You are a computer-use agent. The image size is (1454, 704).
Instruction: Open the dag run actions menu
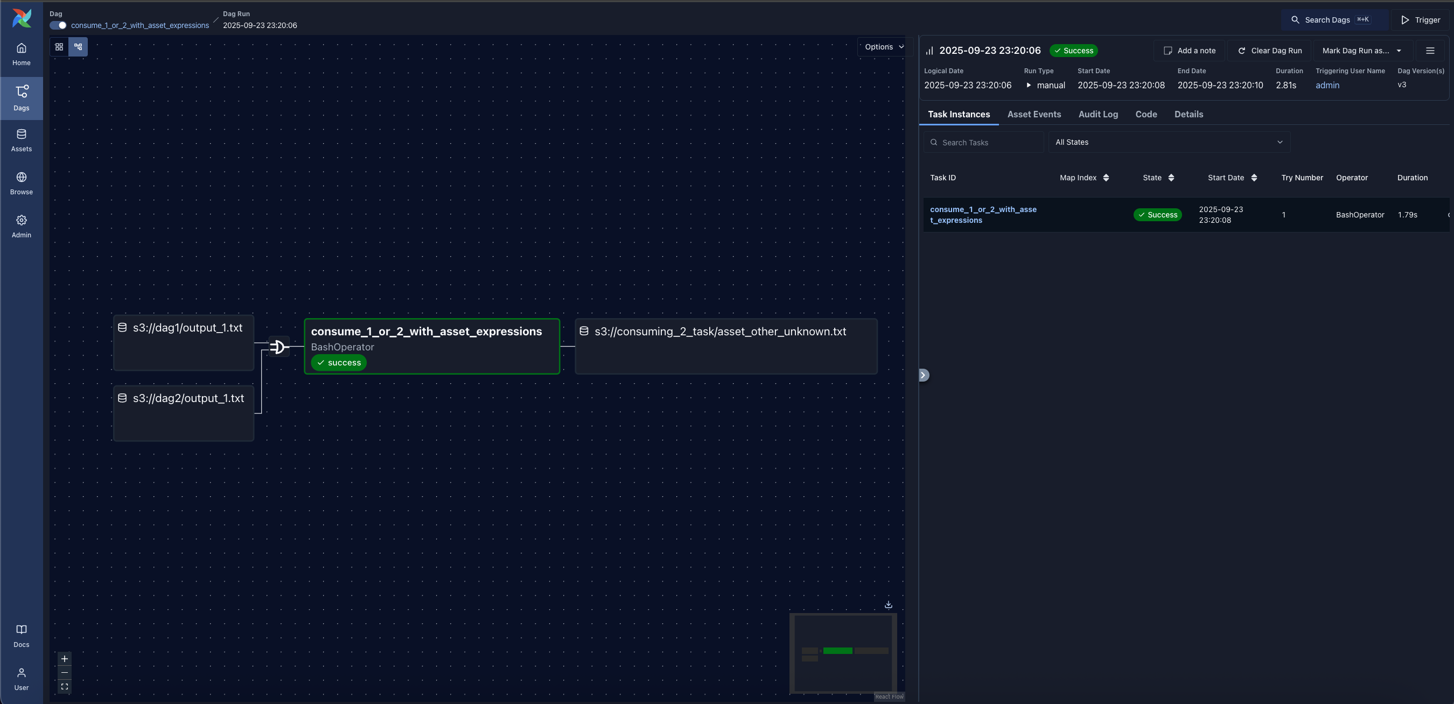click(x=1430, y=50)
